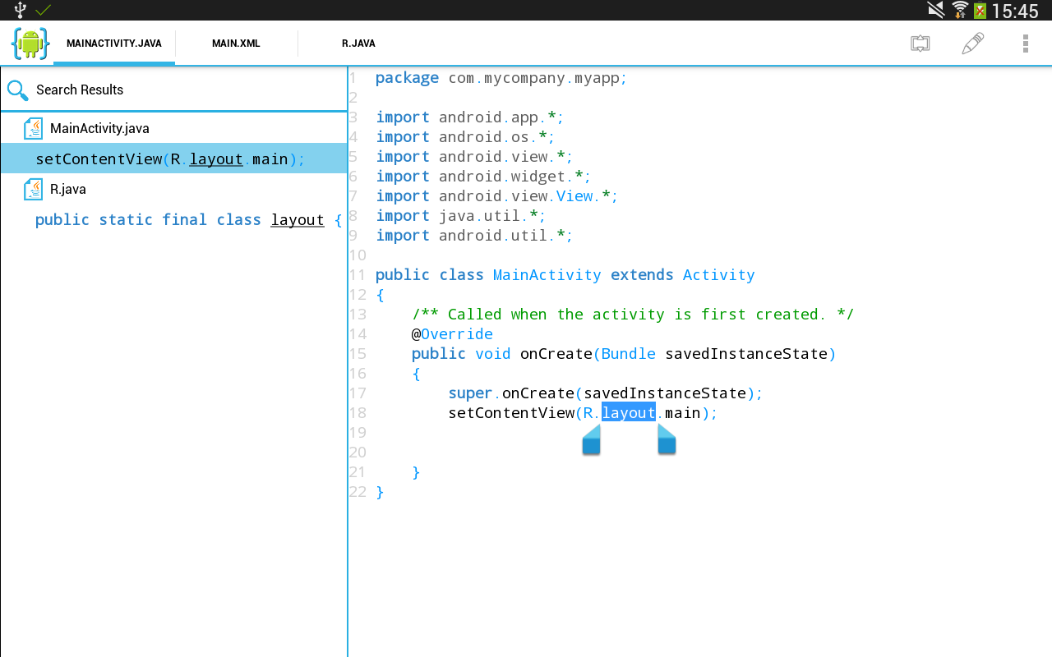1052x657 pixels.
Task: Click the layout preview icon next to the pencil
Action: click(x=920, y=43)
